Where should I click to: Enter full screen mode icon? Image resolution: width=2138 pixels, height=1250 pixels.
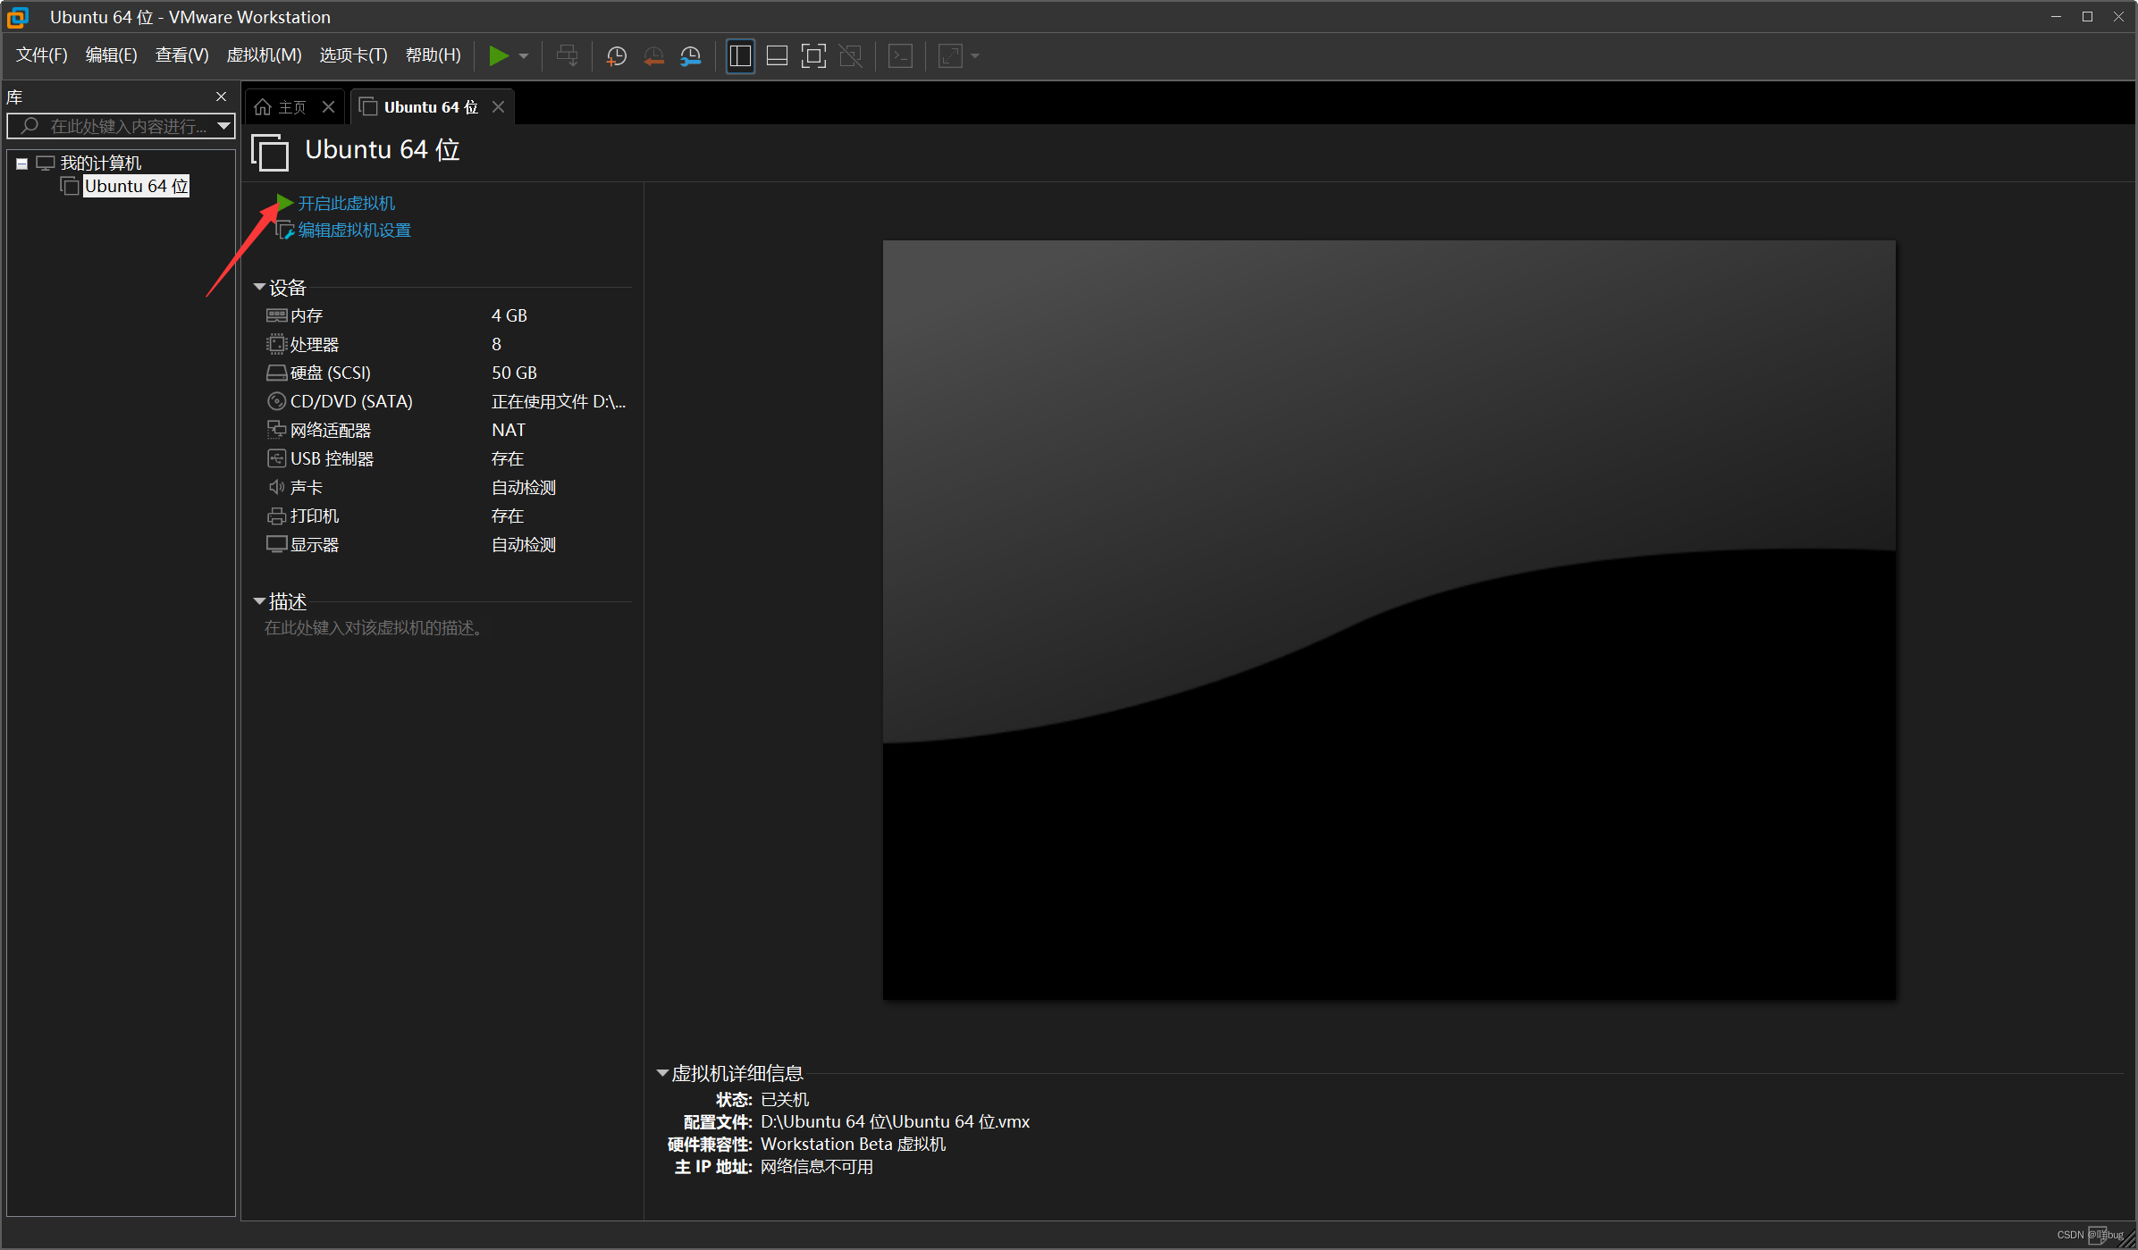coord(813,56)
